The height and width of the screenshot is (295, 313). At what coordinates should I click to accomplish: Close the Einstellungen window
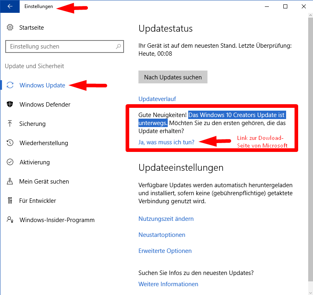click(x=304, y=6)
